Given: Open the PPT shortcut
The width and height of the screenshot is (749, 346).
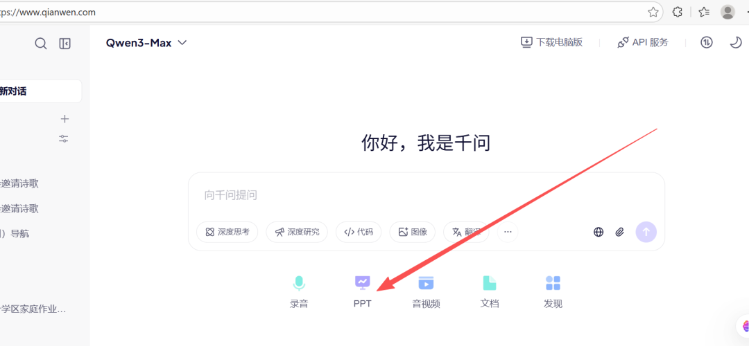Looking at the screenshot, I should pyautogui.click(x=363, y=291).
